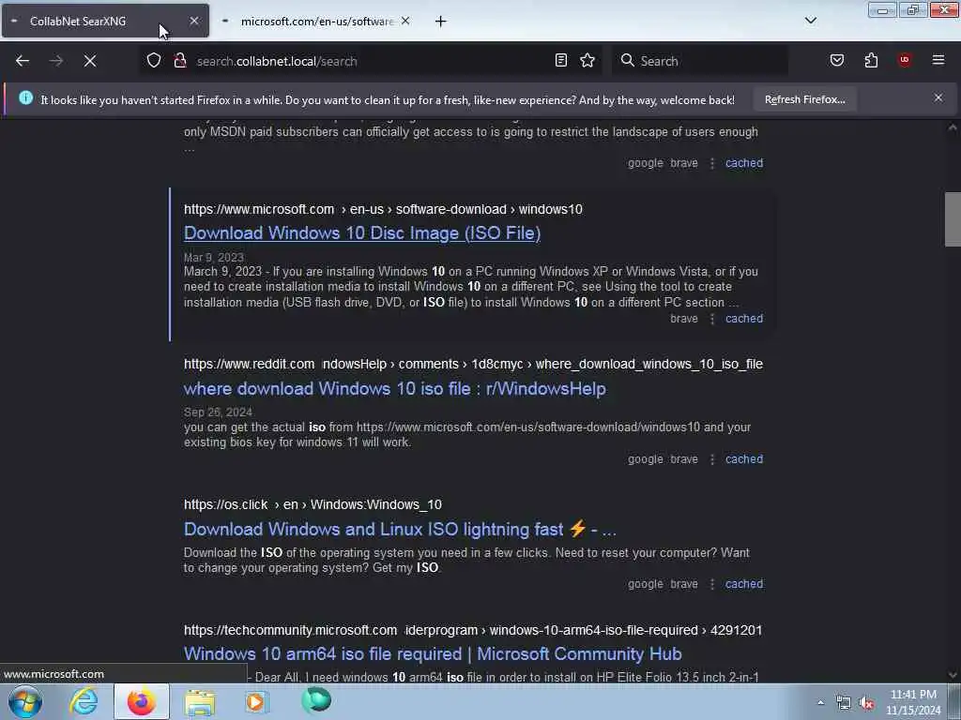961x720 pixels.
Task: Show hidden tray icons arrow
Action: pos(820,702)
